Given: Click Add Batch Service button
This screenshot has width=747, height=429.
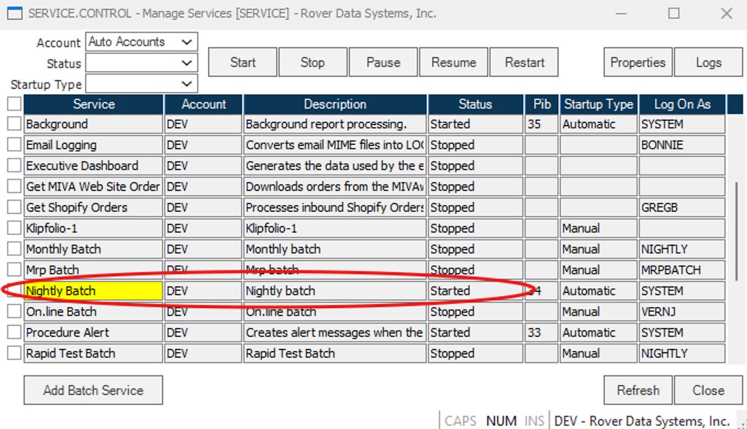Looking at the screenshot, I should coord(93,390).
